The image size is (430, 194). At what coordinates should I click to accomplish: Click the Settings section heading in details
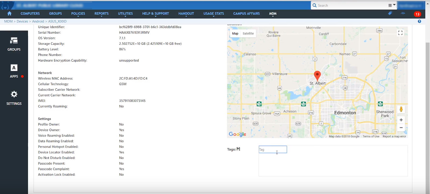(x=45, y=119)
